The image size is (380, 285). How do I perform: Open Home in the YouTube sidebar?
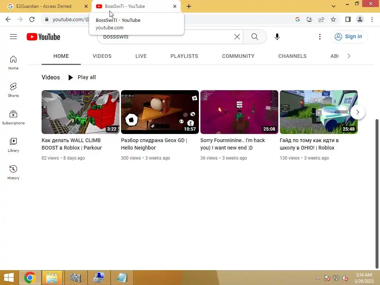13,62
